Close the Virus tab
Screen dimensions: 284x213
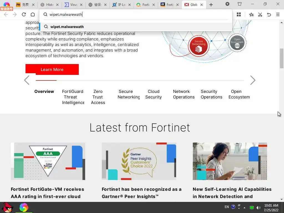click(81, 5)
